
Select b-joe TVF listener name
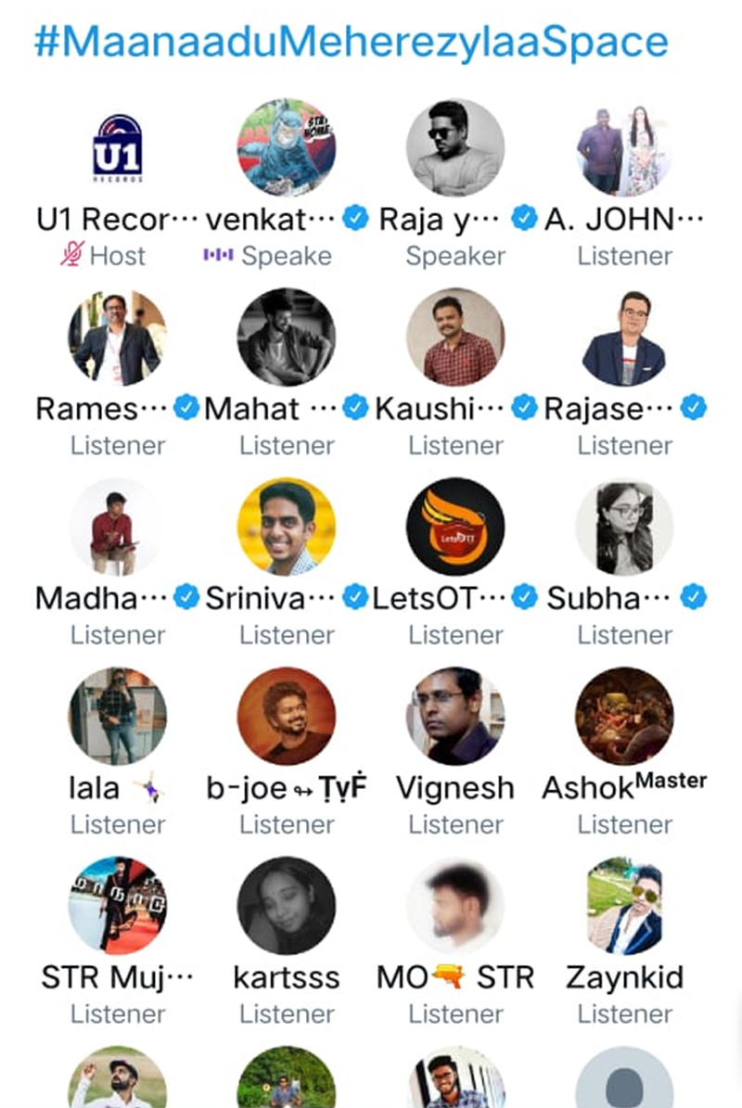click(x=287, y=788)
